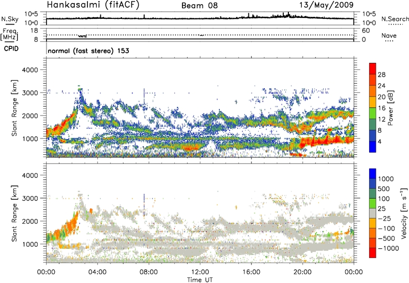Screen dimensions: 409x283
Task: Click the '04:00' time axis tick label
Action: tap(97, 272)
